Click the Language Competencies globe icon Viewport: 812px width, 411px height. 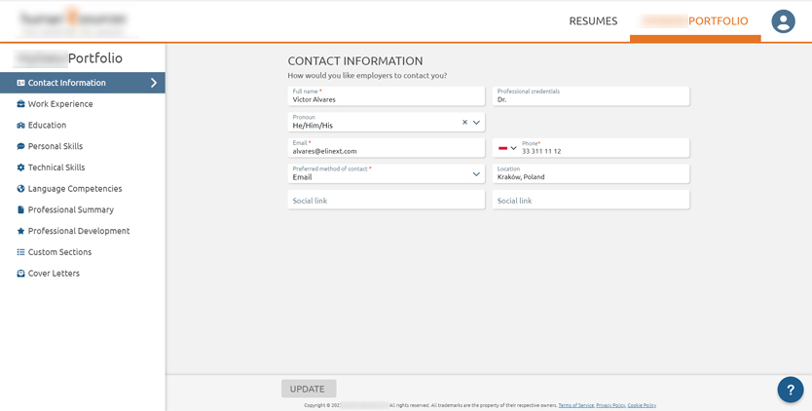pyautogui.click(x=20, y=189)
